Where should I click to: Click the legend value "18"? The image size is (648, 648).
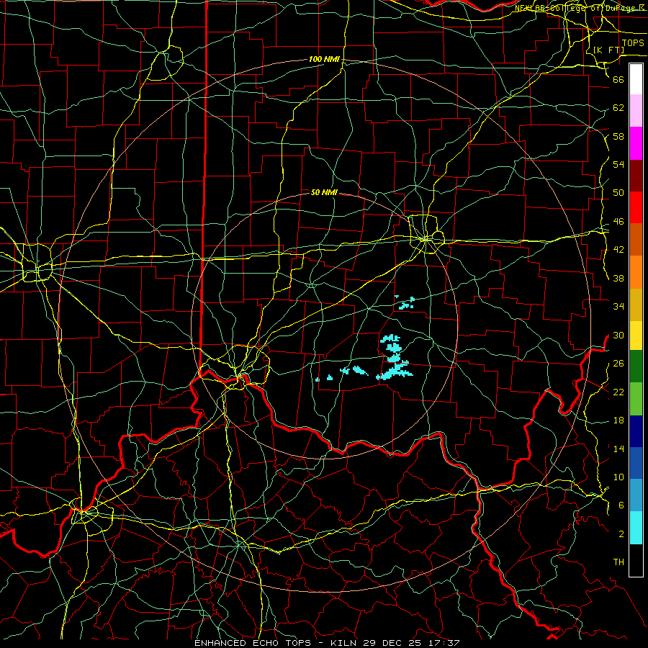618,420
